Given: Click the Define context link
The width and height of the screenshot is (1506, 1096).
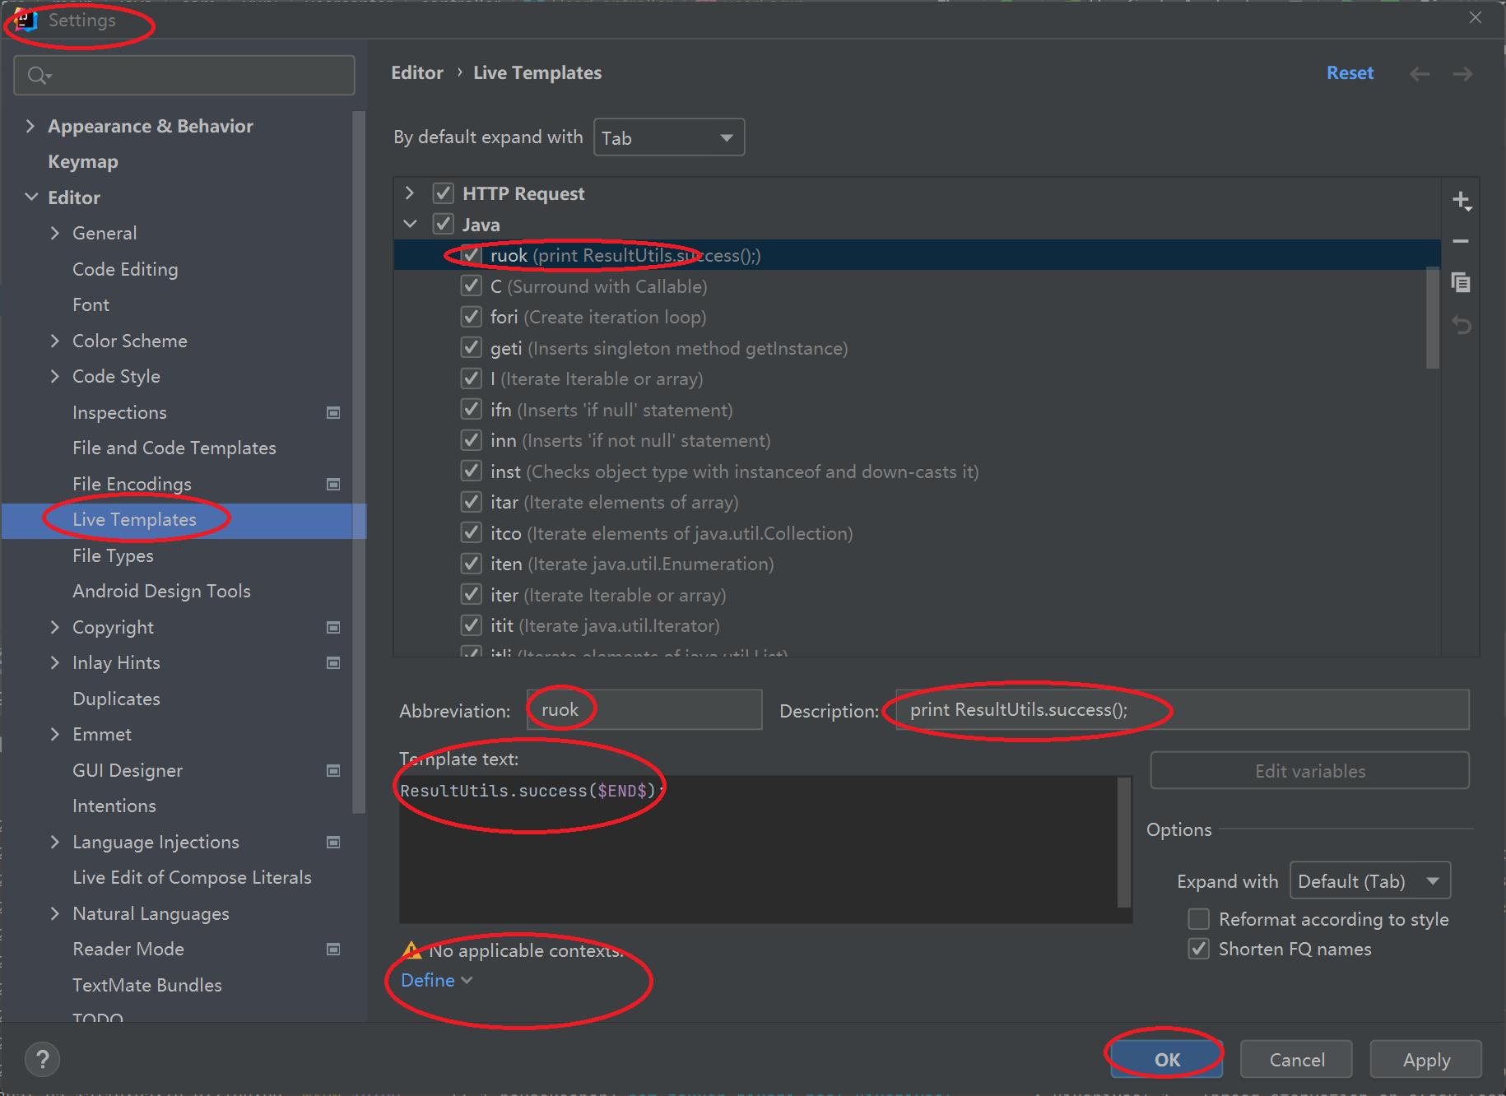Looking at the screenshot, I should (x=436, y=980).
